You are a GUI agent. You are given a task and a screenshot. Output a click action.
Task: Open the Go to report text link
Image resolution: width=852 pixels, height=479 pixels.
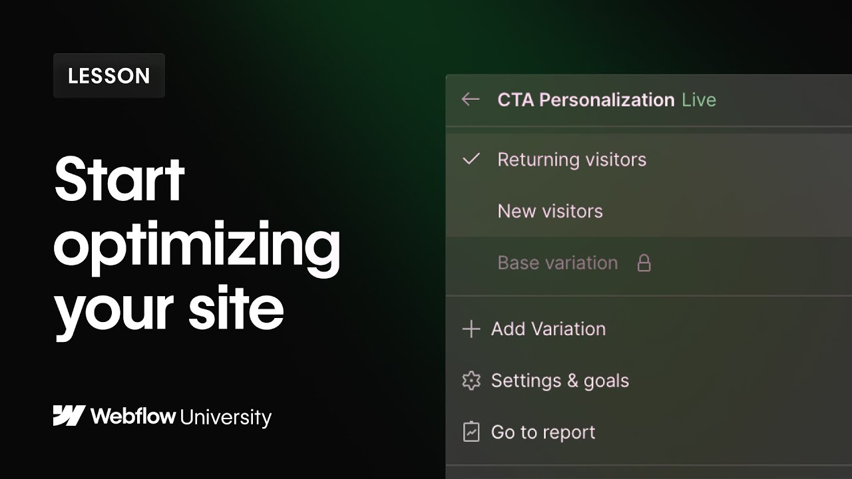pyautogui.click(x=543, y=432)
